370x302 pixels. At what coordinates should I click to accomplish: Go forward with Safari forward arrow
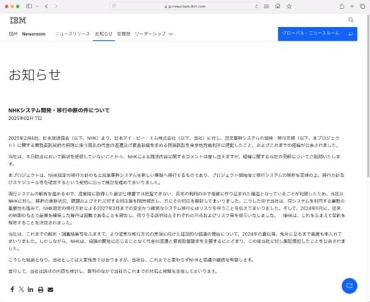coord(56,6)
